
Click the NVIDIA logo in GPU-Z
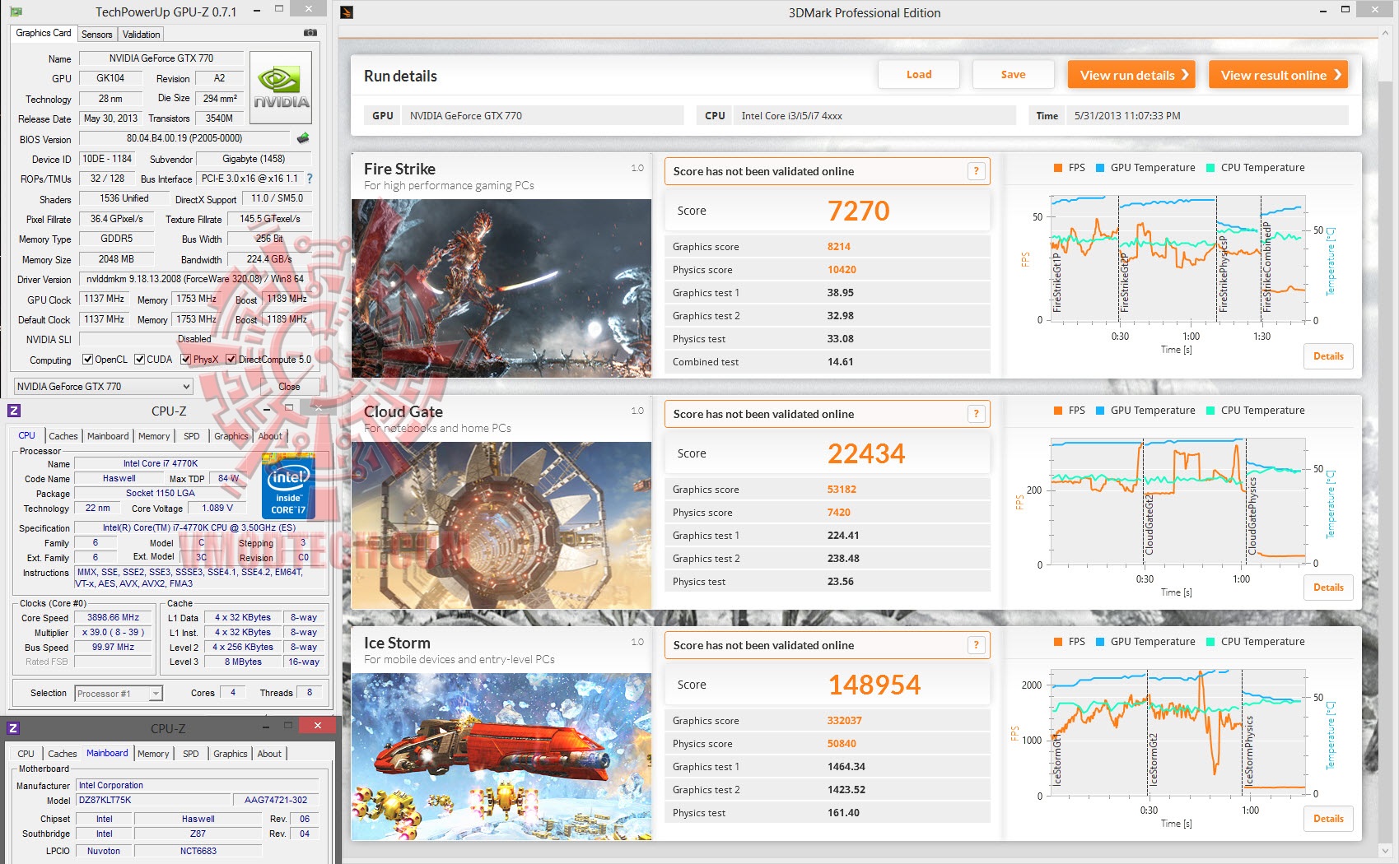tap(281, 88)
